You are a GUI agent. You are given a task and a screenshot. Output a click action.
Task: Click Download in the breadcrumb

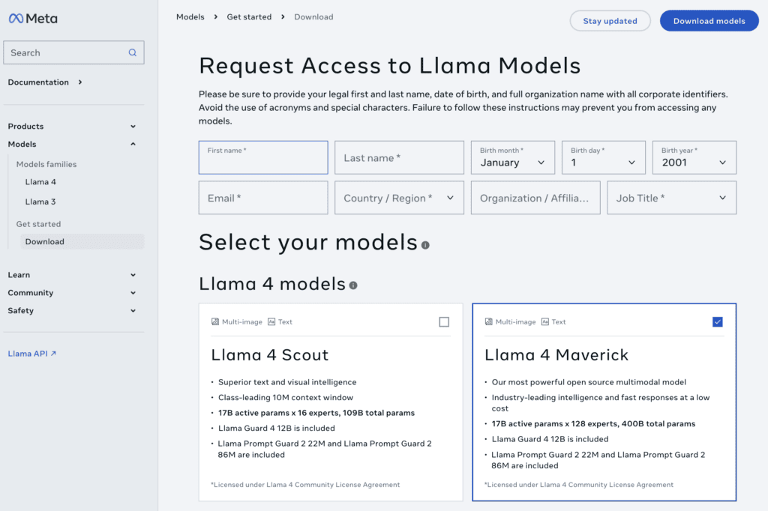pyautogui.click(x=313, y=16)
